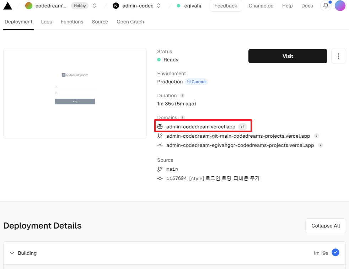349x269 pixels.
Task: Click the branch icon next to main
Action: pos(160,169)
